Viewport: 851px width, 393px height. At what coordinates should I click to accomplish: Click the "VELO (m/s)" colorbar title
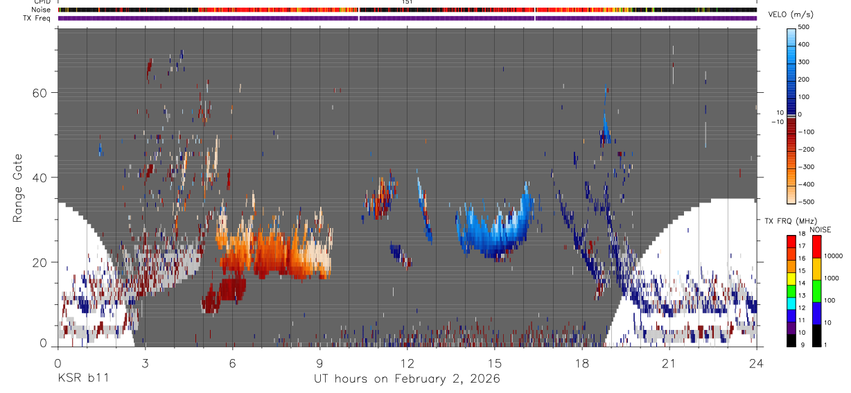point(792,15)
